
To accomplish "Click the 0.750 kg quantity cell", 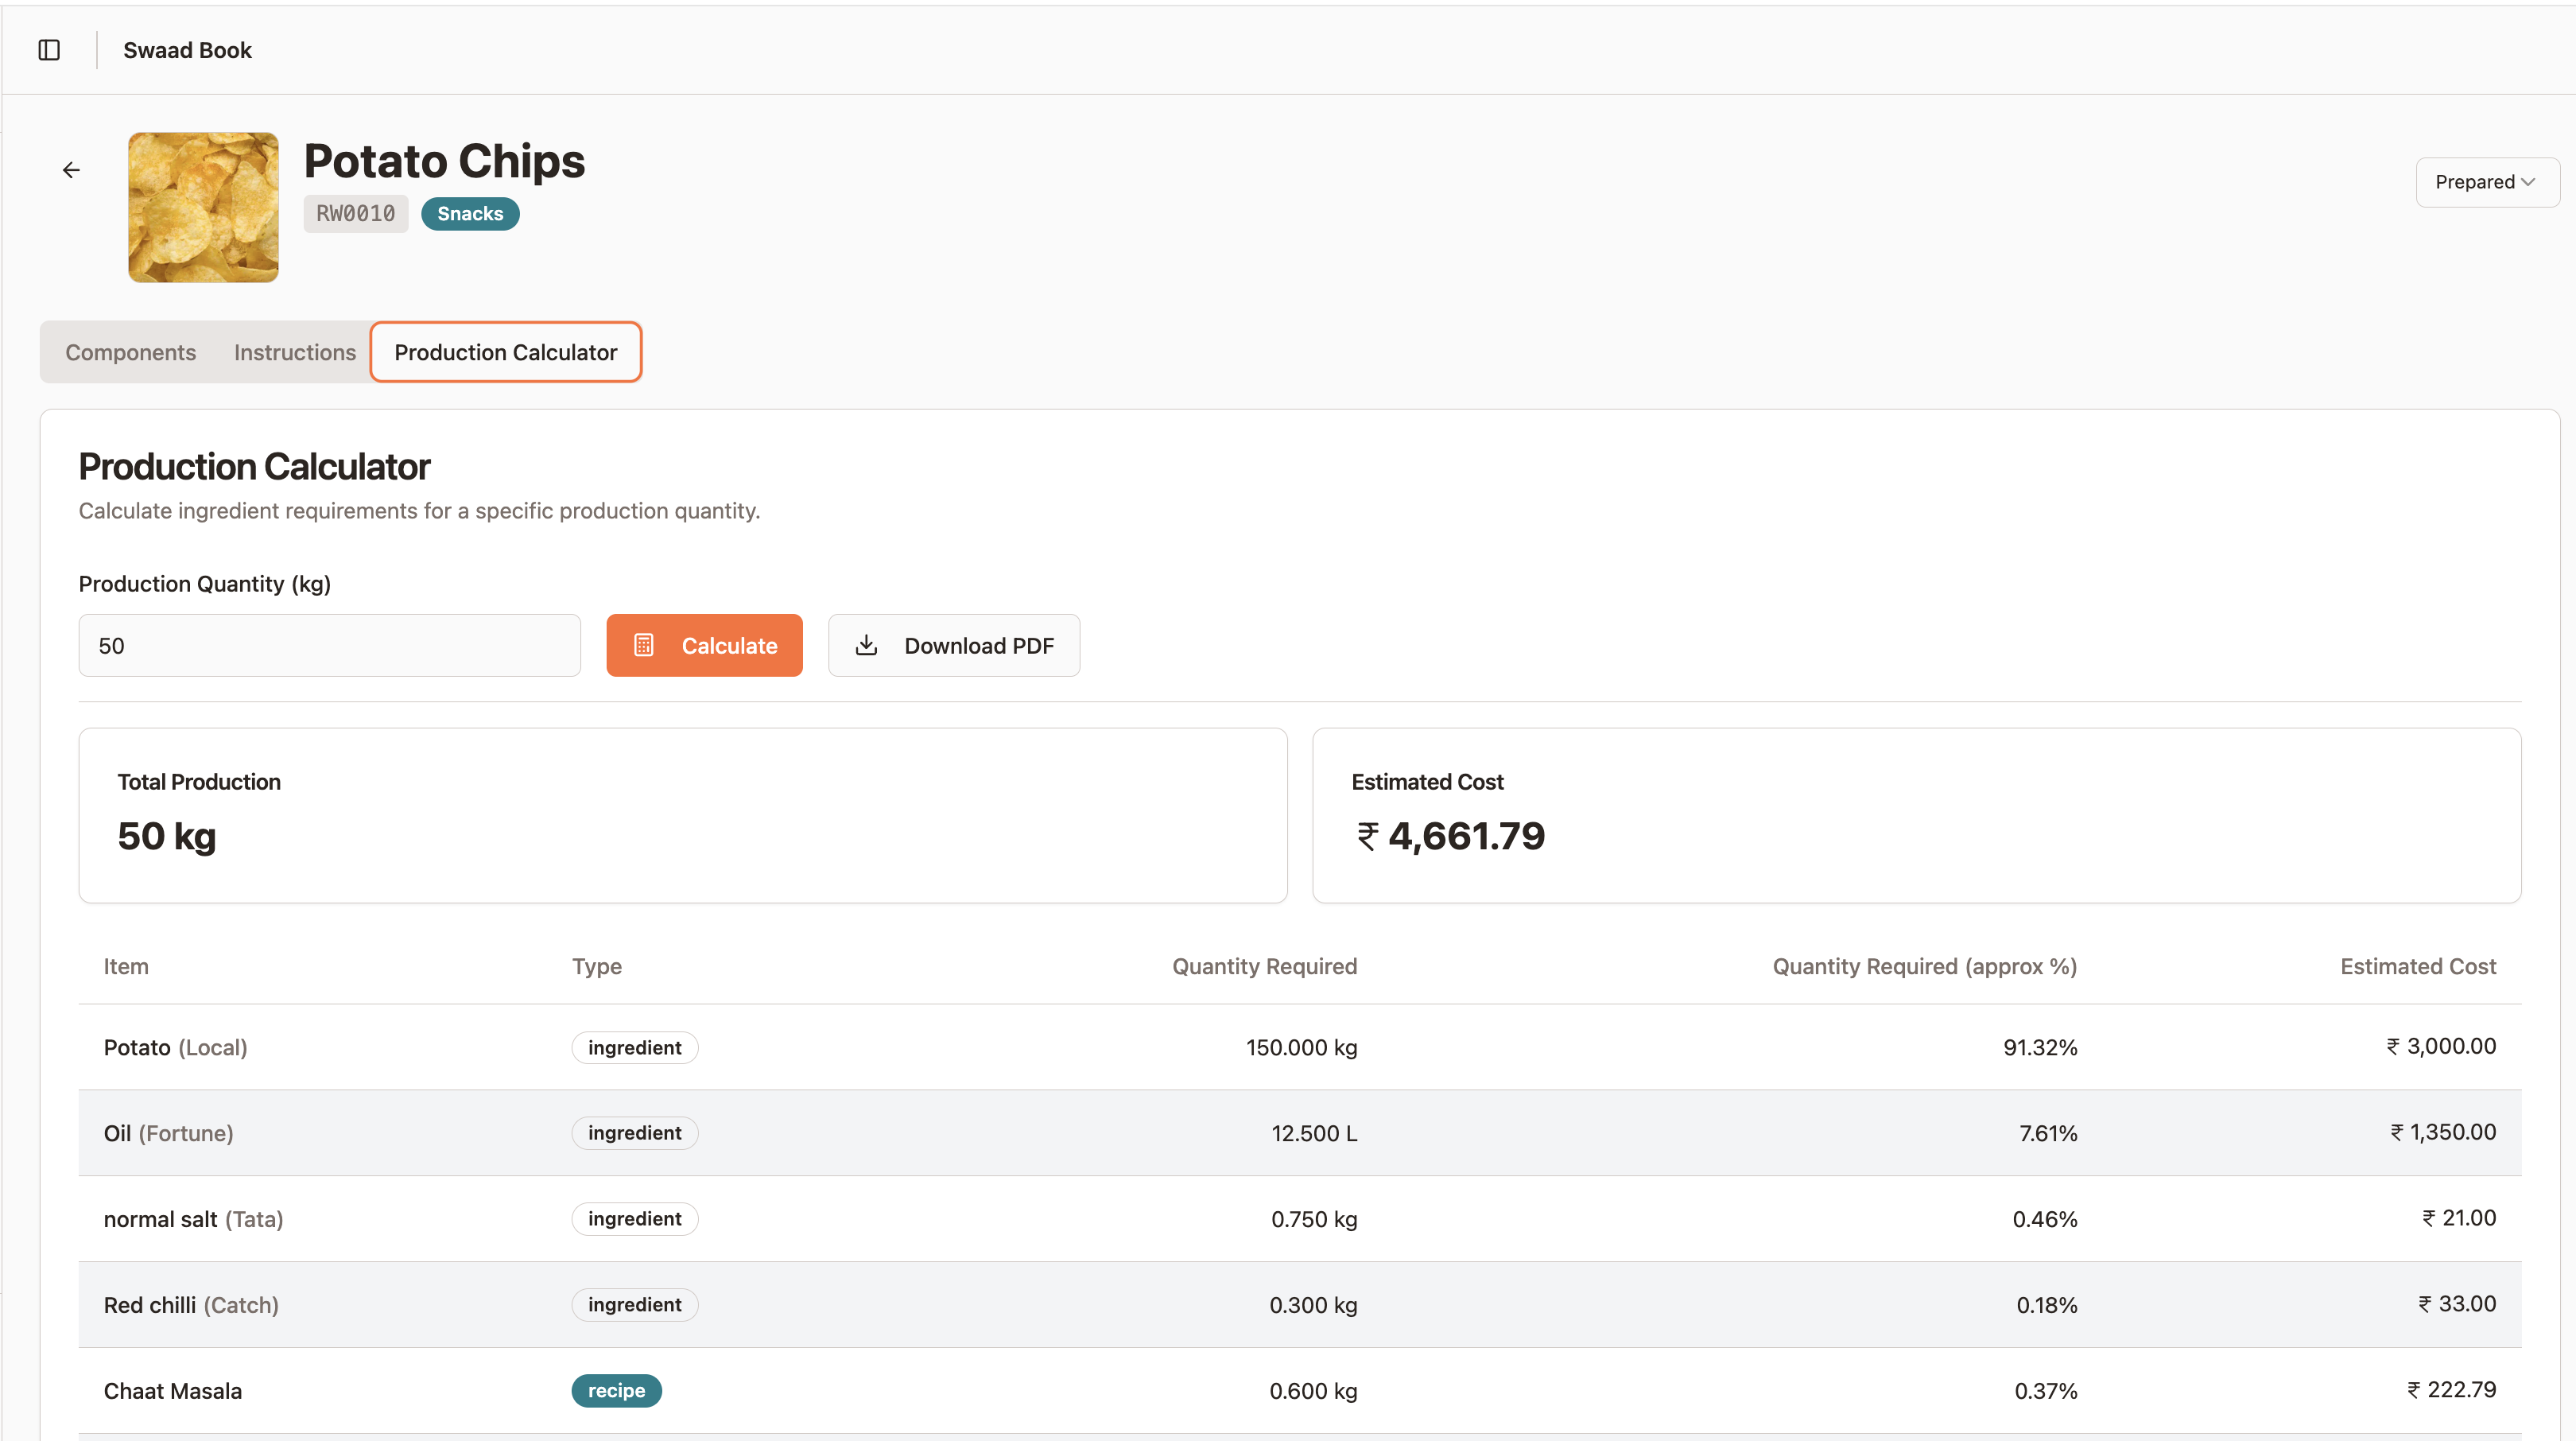I will (x=1314, y=1219).
